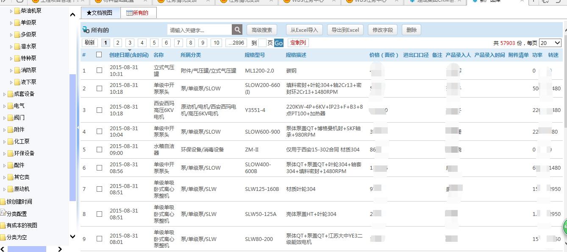The height and width of the screenshot is (252, 567).
Task: Click the 修改字段 button
Action: pyautogui.click(x=383, y=30)
